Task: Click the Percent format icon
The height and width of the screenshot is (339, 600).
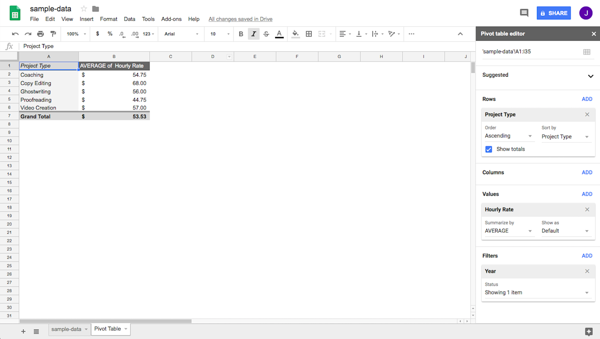Action: 109,34
